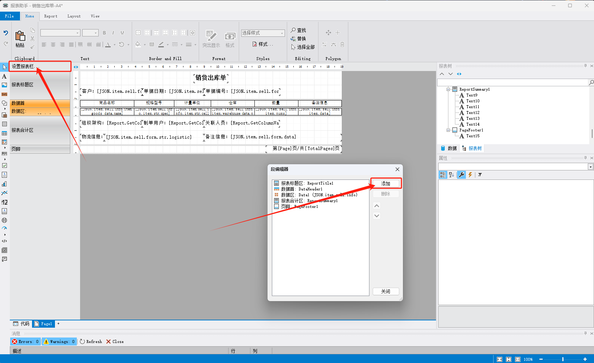The image size is (594, 363).
Task: Toggle align text right
Action: [x=62, y=44]
